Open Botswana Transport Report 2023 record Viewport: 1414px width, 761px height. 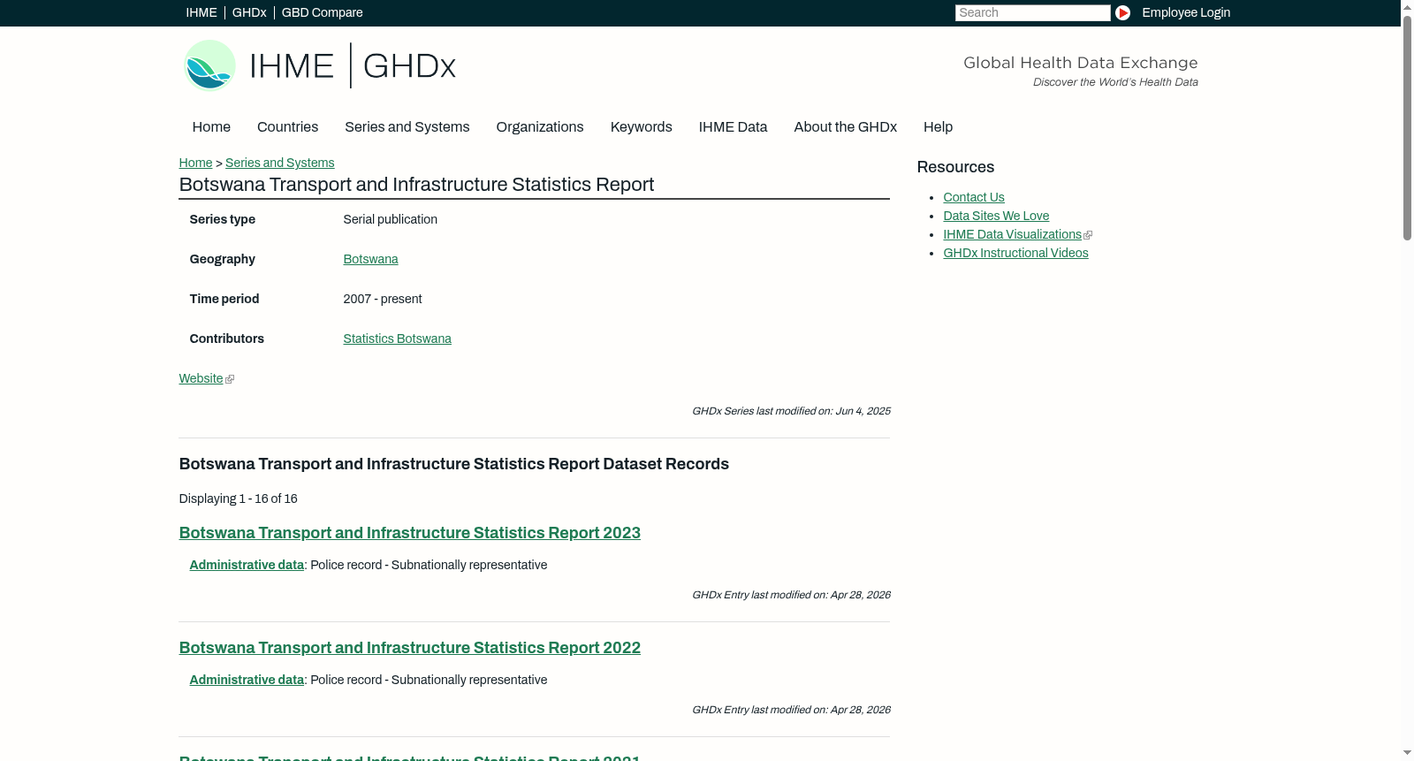409,533
